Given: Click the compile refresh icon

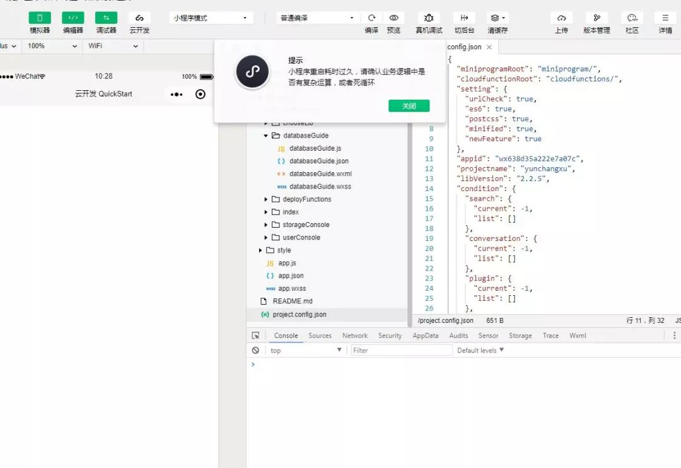Looking at the screenshot, I should coord(371,18).
